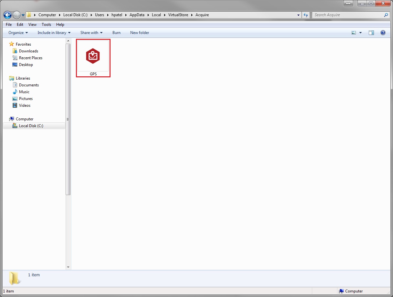
Task: Select the GPS application icon
Action: pos(93,56)
